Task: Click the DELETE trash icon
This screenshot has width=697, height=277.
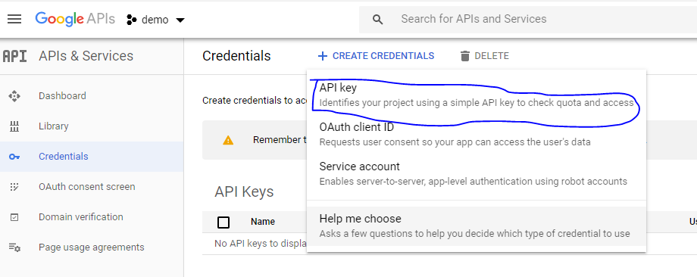Action: (x=465, y=56)
